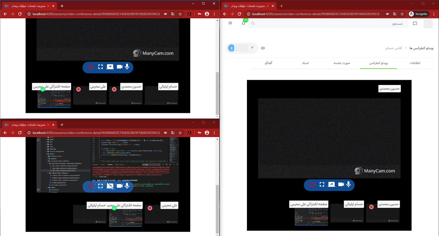This screenshot has width=439, height=236.
Task: Start screen sharing in the top-left window
Action: [x=110, y=67]
